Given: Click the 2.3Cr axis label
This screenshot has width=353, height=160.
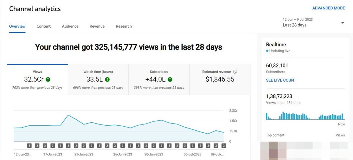Looking at the screenshot, I should (233, 111).
